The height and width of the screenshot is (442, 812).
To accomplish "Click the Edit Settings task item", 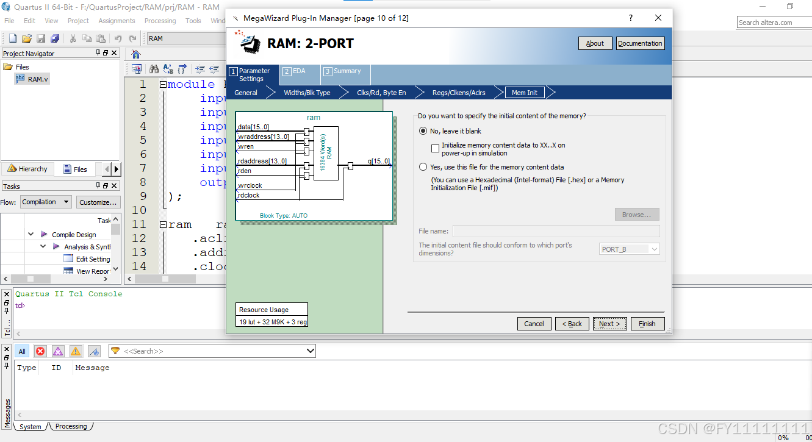I will click(x=87, y=259).
